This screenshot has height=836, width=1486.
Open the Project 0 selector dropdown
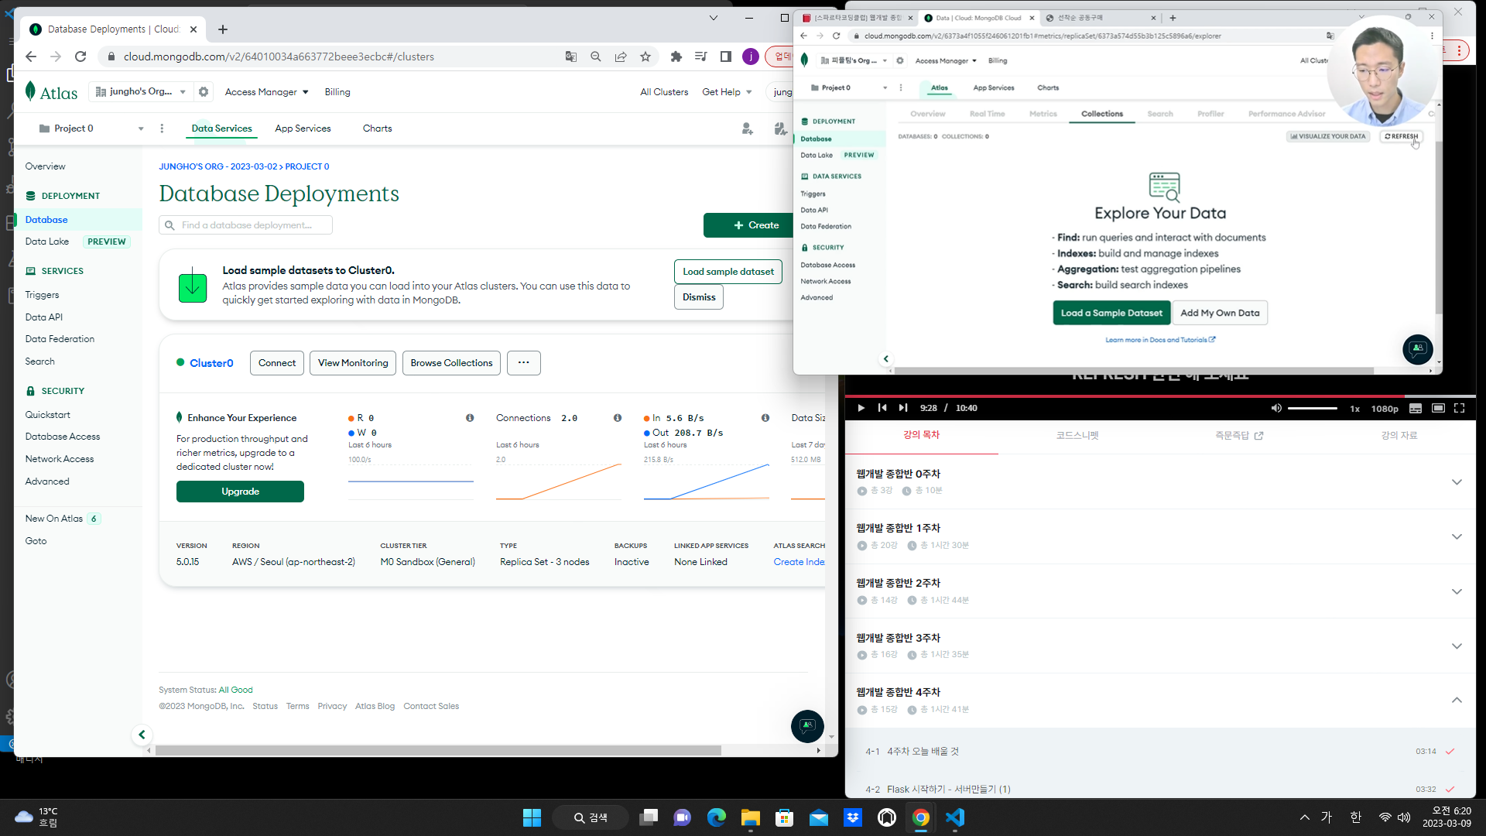point(91,128)
